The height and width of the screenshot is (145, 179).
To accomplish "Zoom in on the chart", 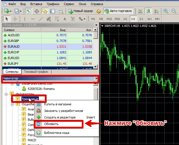I will coord(166,11).
